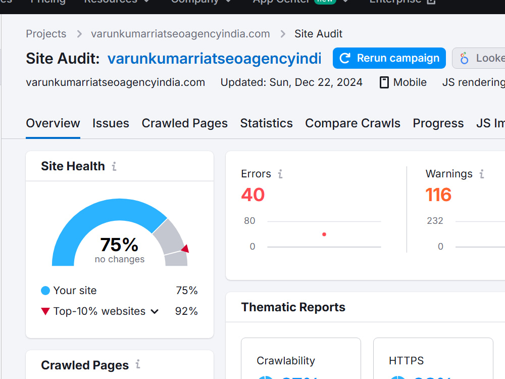Open the Crawlability thematic report card
The width and height of the screenshot is (505, 379).
point(301,358)
